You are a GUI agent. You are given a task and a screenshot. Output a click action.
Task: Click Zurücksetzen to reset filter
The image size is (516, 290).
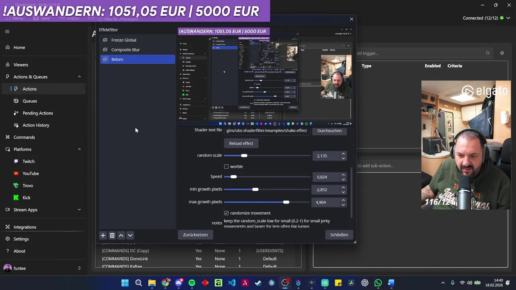[x=196, y=235]
